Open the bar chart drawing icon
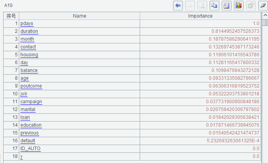 click(239, 5)
